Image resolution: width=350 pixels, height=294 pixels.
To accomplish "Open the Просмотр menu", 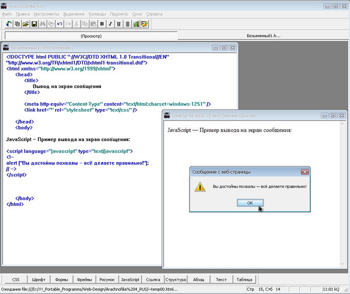I will coord(119,14).
